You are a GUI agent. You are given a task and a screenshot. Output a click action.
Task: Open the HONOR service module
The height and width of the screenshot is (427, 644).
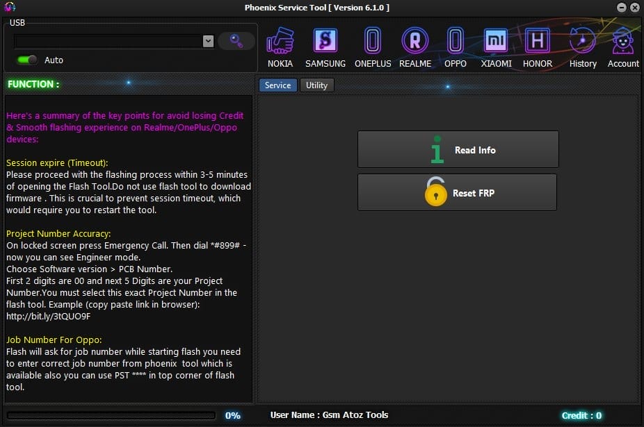click(x=537, y=45)
